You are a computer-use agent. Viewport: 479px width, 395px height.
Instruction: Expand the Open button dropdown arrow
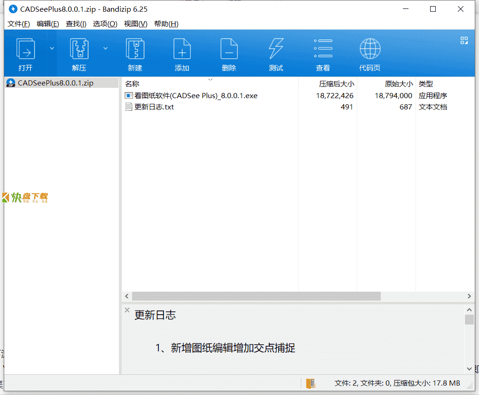tap(52, 48)
